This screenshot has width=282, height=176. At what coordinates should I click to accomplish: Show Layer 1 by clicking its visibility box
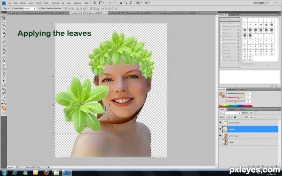point(220,142)
